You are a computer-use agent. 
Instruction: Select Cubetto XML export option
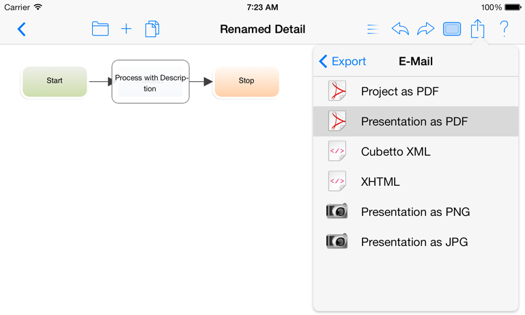416,152
